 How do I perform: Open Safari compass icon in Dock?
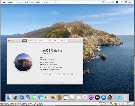tap(22, 97)
